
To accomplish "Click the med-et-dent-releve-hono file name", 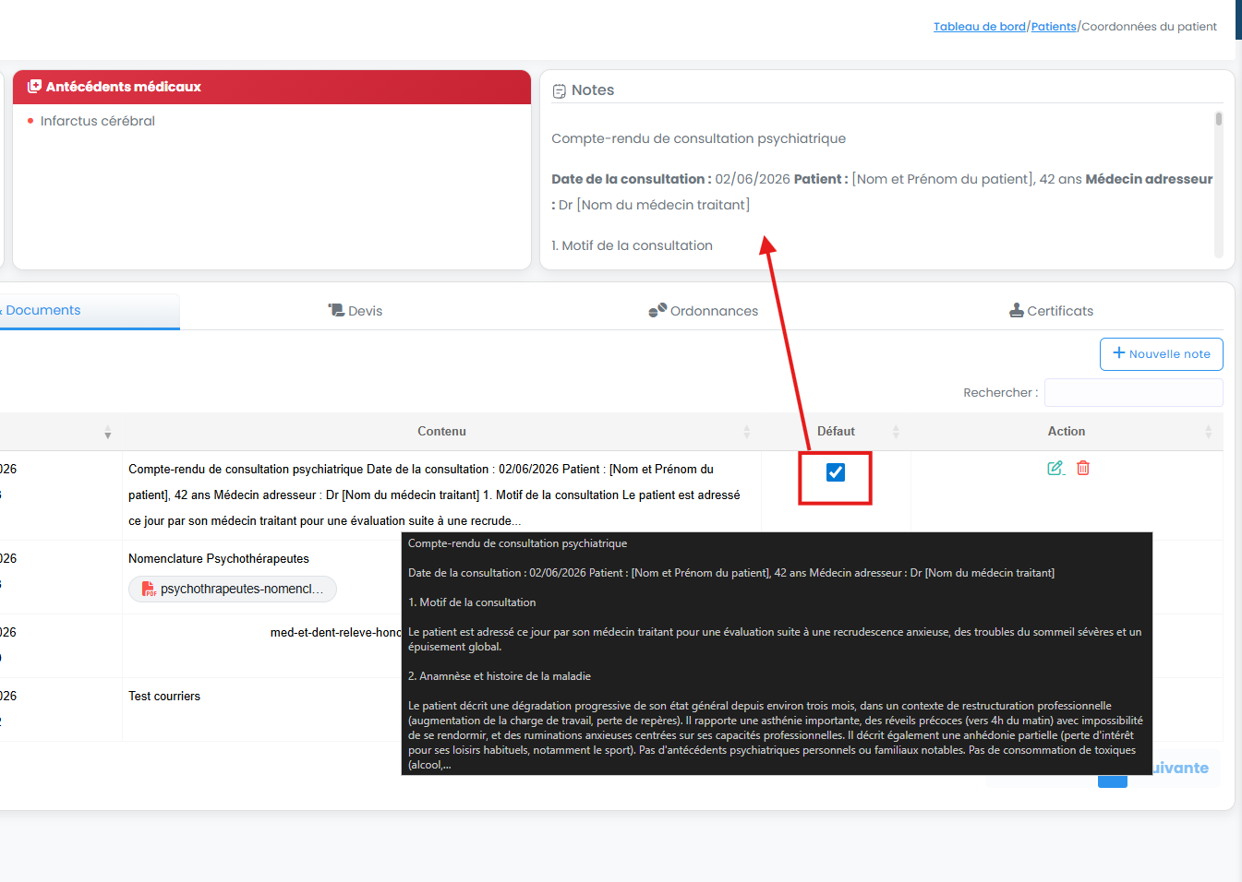I will (x=336, y=633).
